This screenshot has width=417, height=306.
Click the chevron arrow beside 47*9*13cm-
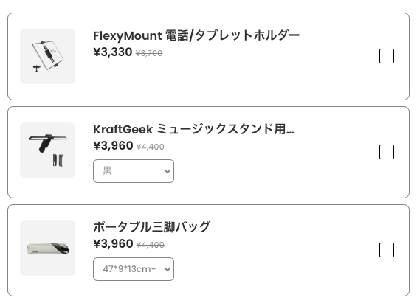click(168, 269)
